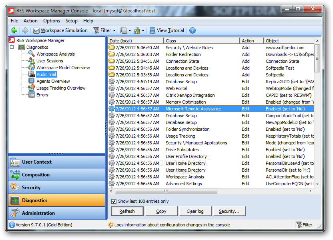Viewport: 333px width, 240px height.
Task: Click the Clear log button
Action: point(195,211)
